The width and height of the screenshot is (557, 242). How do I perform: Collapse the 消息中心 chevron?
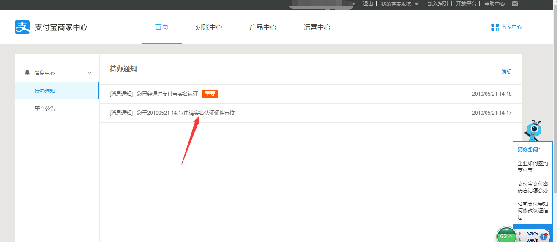click(89, 73)
